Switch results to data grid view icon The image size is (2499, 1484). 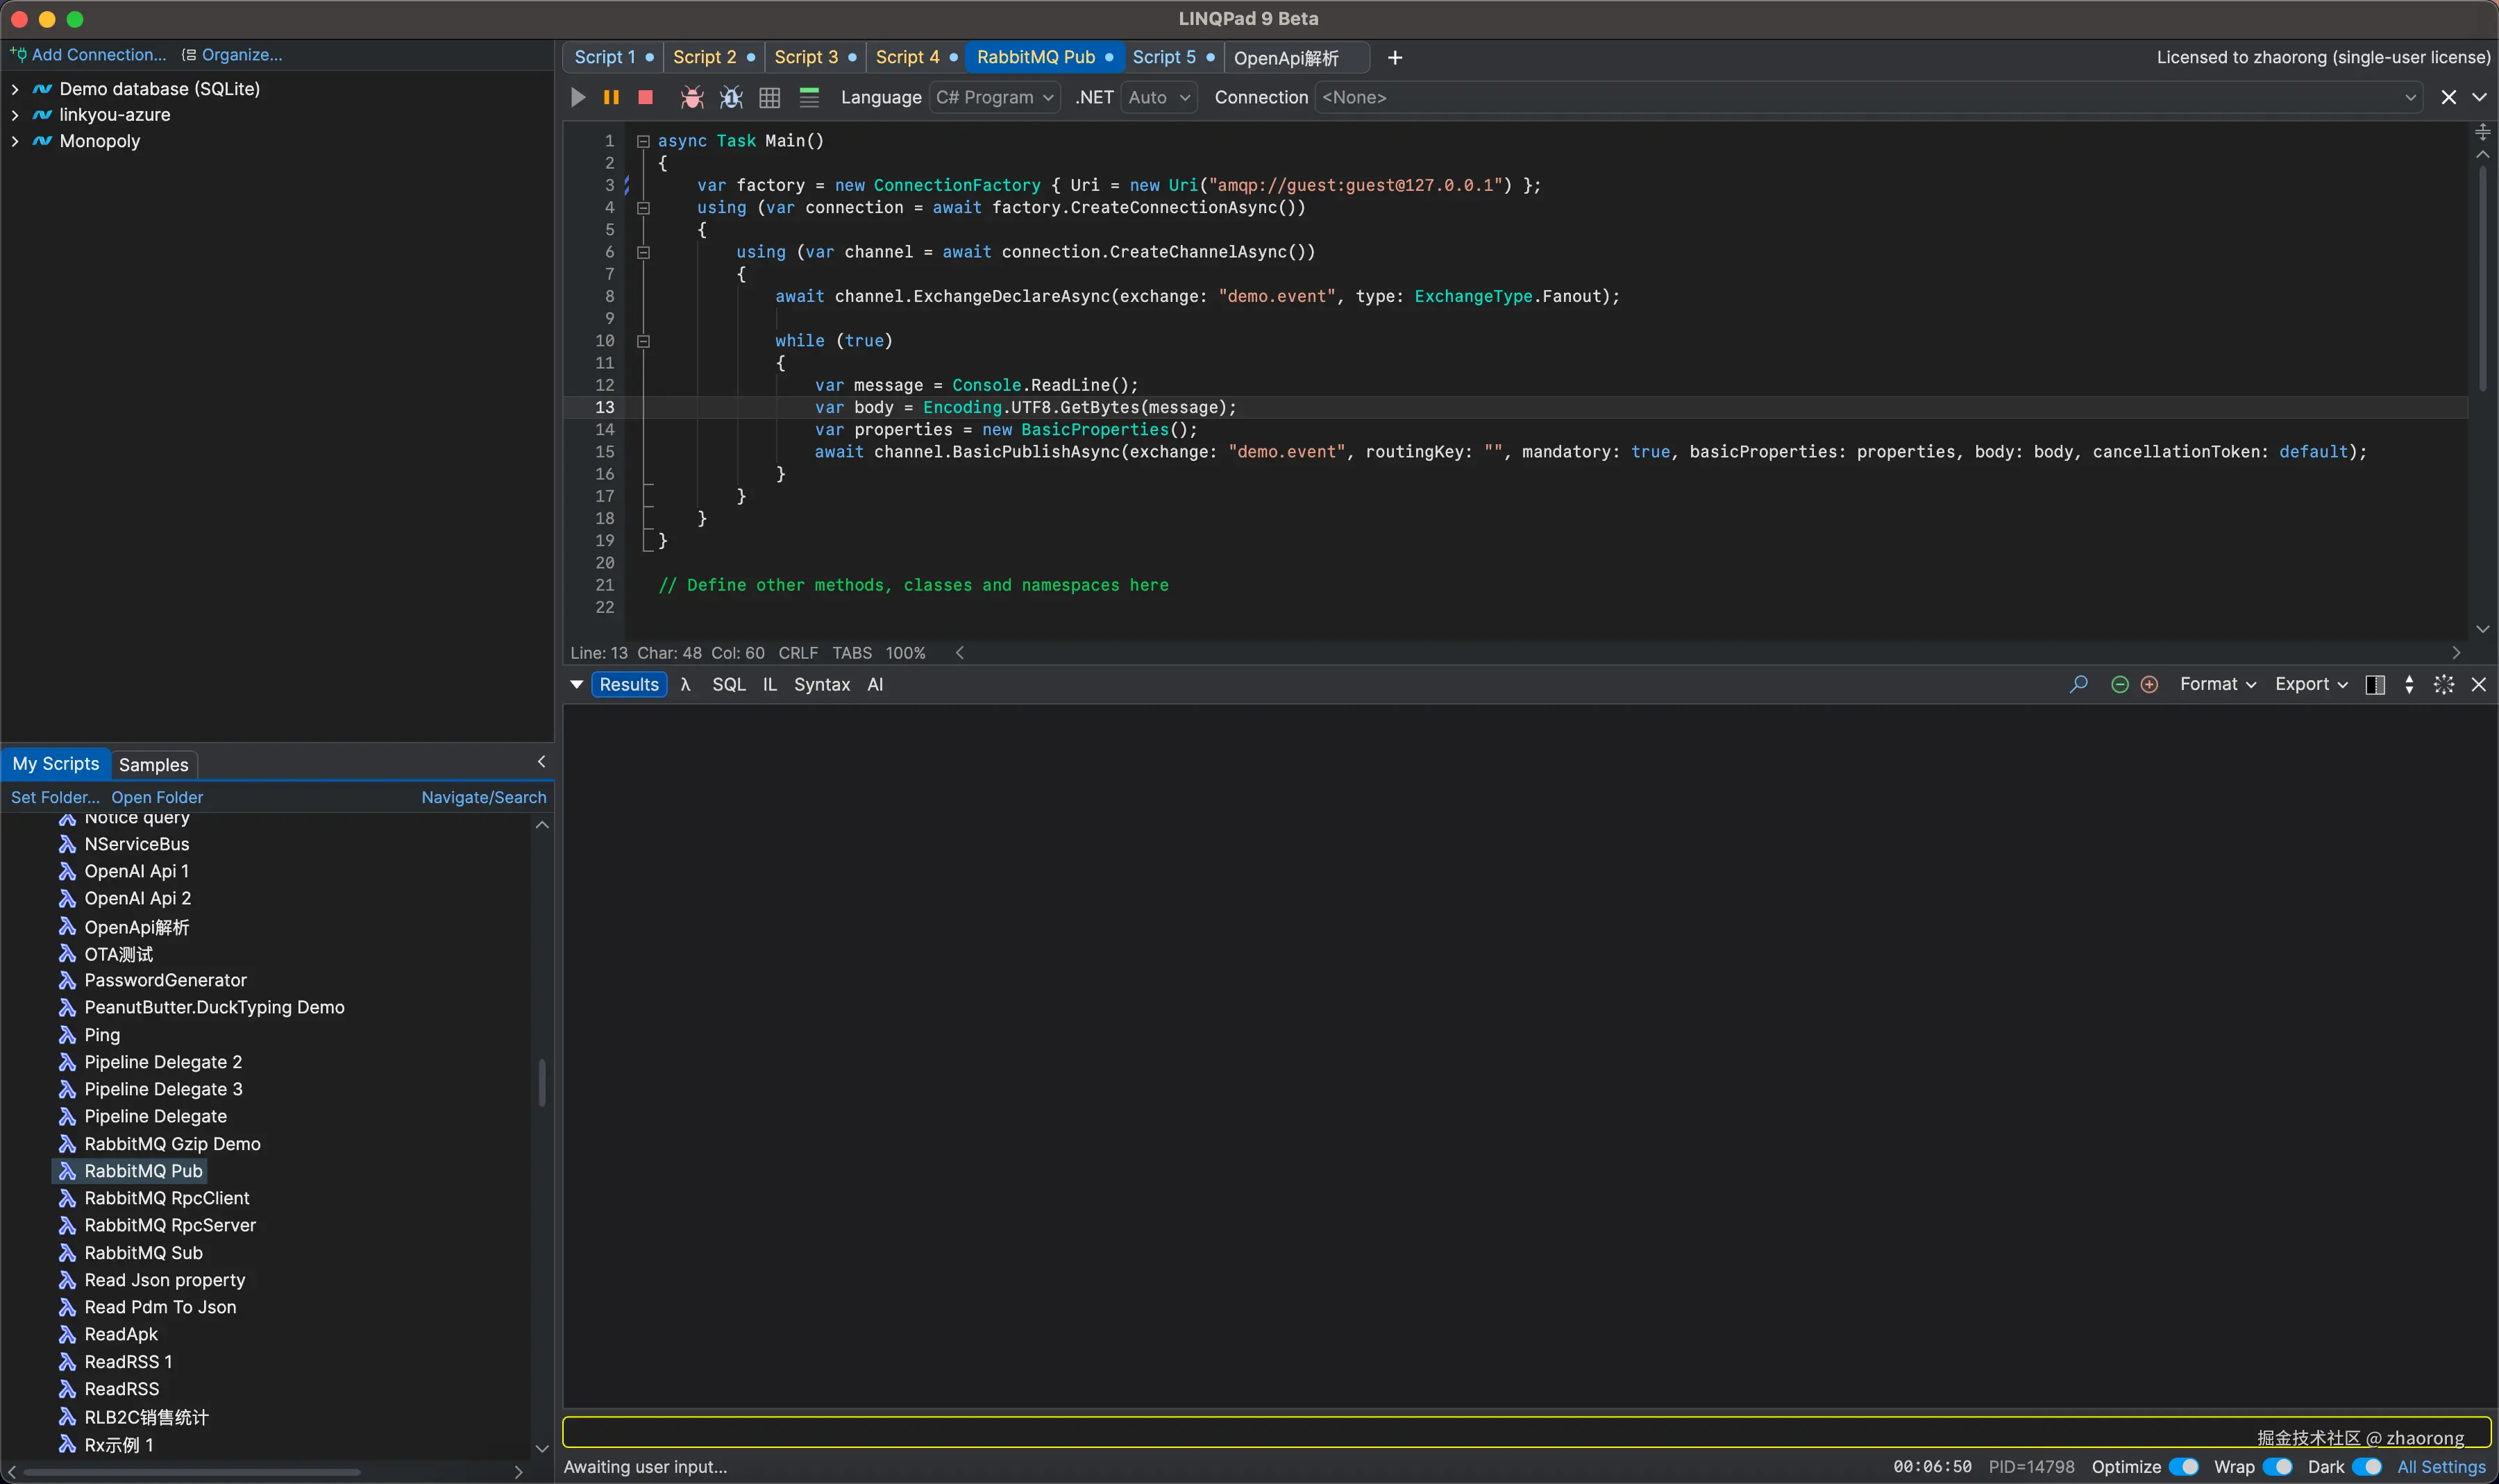769,97
